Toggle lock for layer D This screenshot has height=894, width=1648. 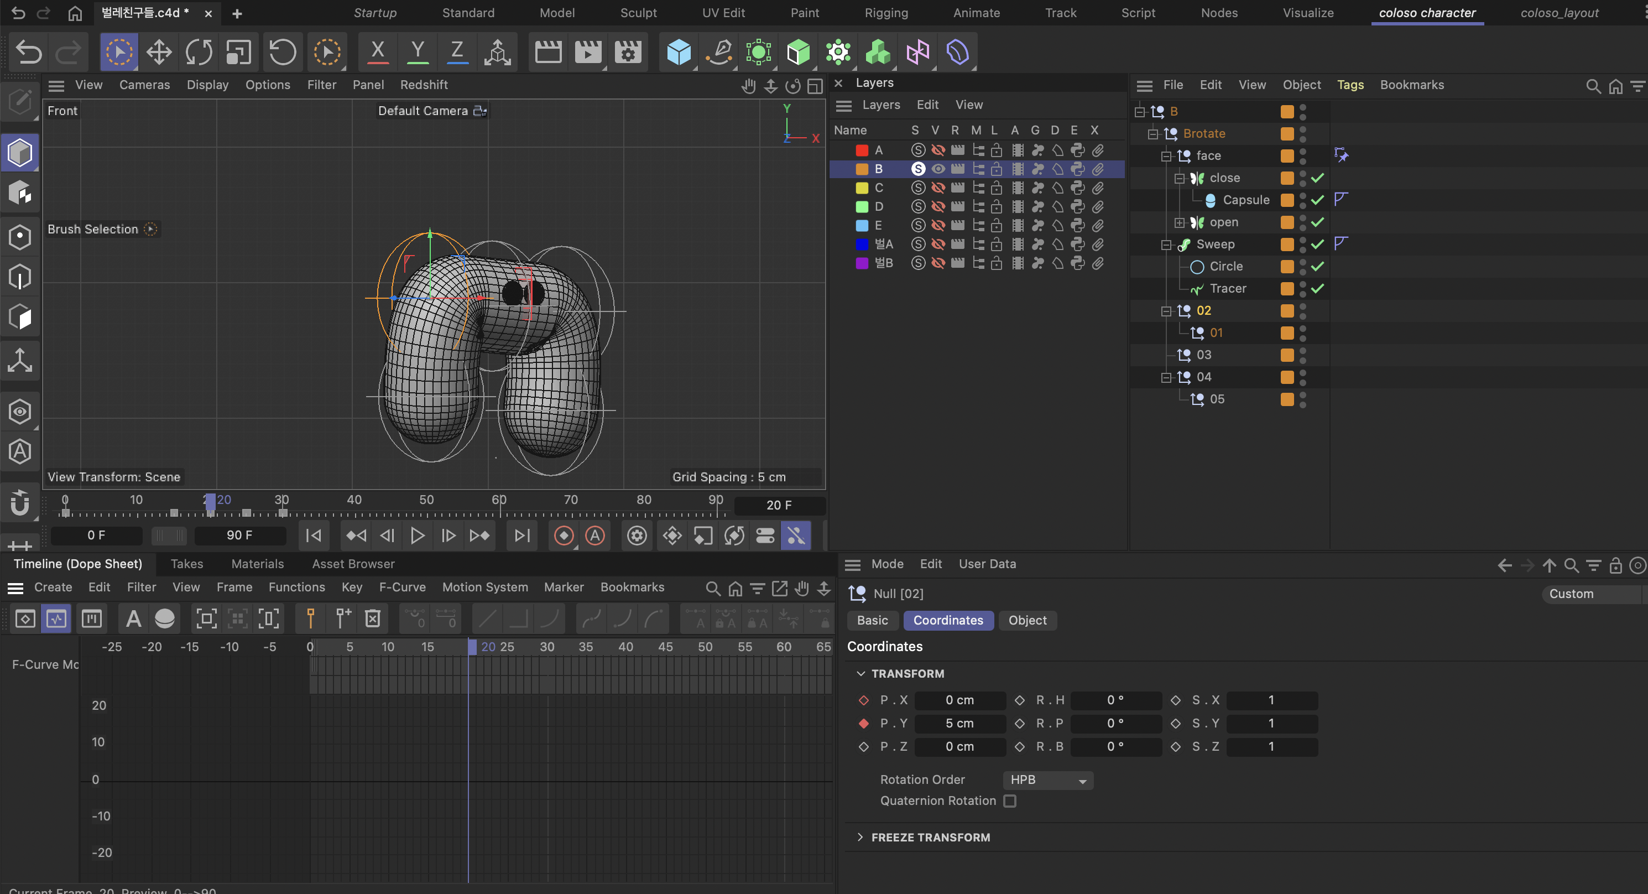click(997, 207)
